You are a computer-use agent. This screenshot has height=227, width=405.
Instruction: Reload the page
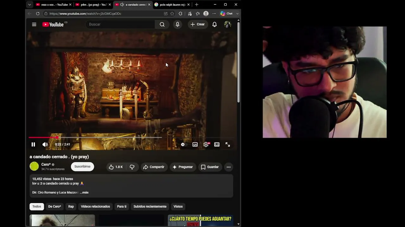(38, 14)
